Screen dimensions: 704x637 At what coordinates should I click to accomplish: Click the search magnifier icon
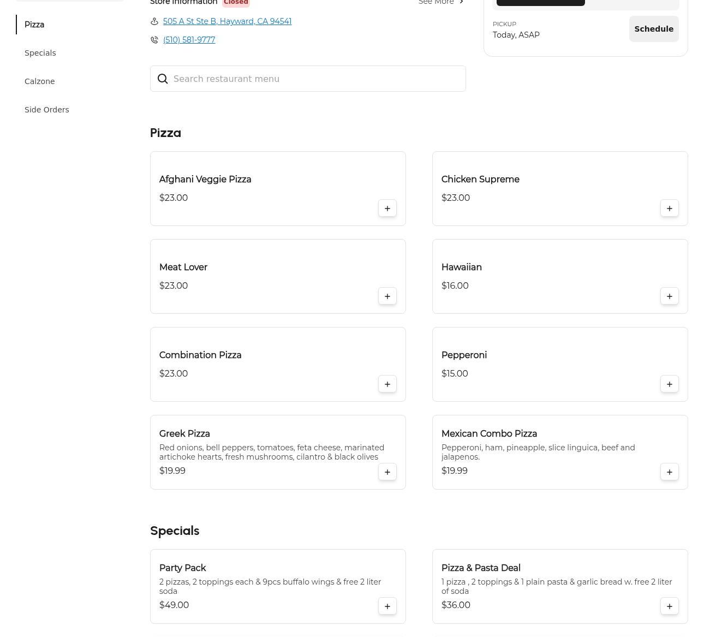click(163, 79)
